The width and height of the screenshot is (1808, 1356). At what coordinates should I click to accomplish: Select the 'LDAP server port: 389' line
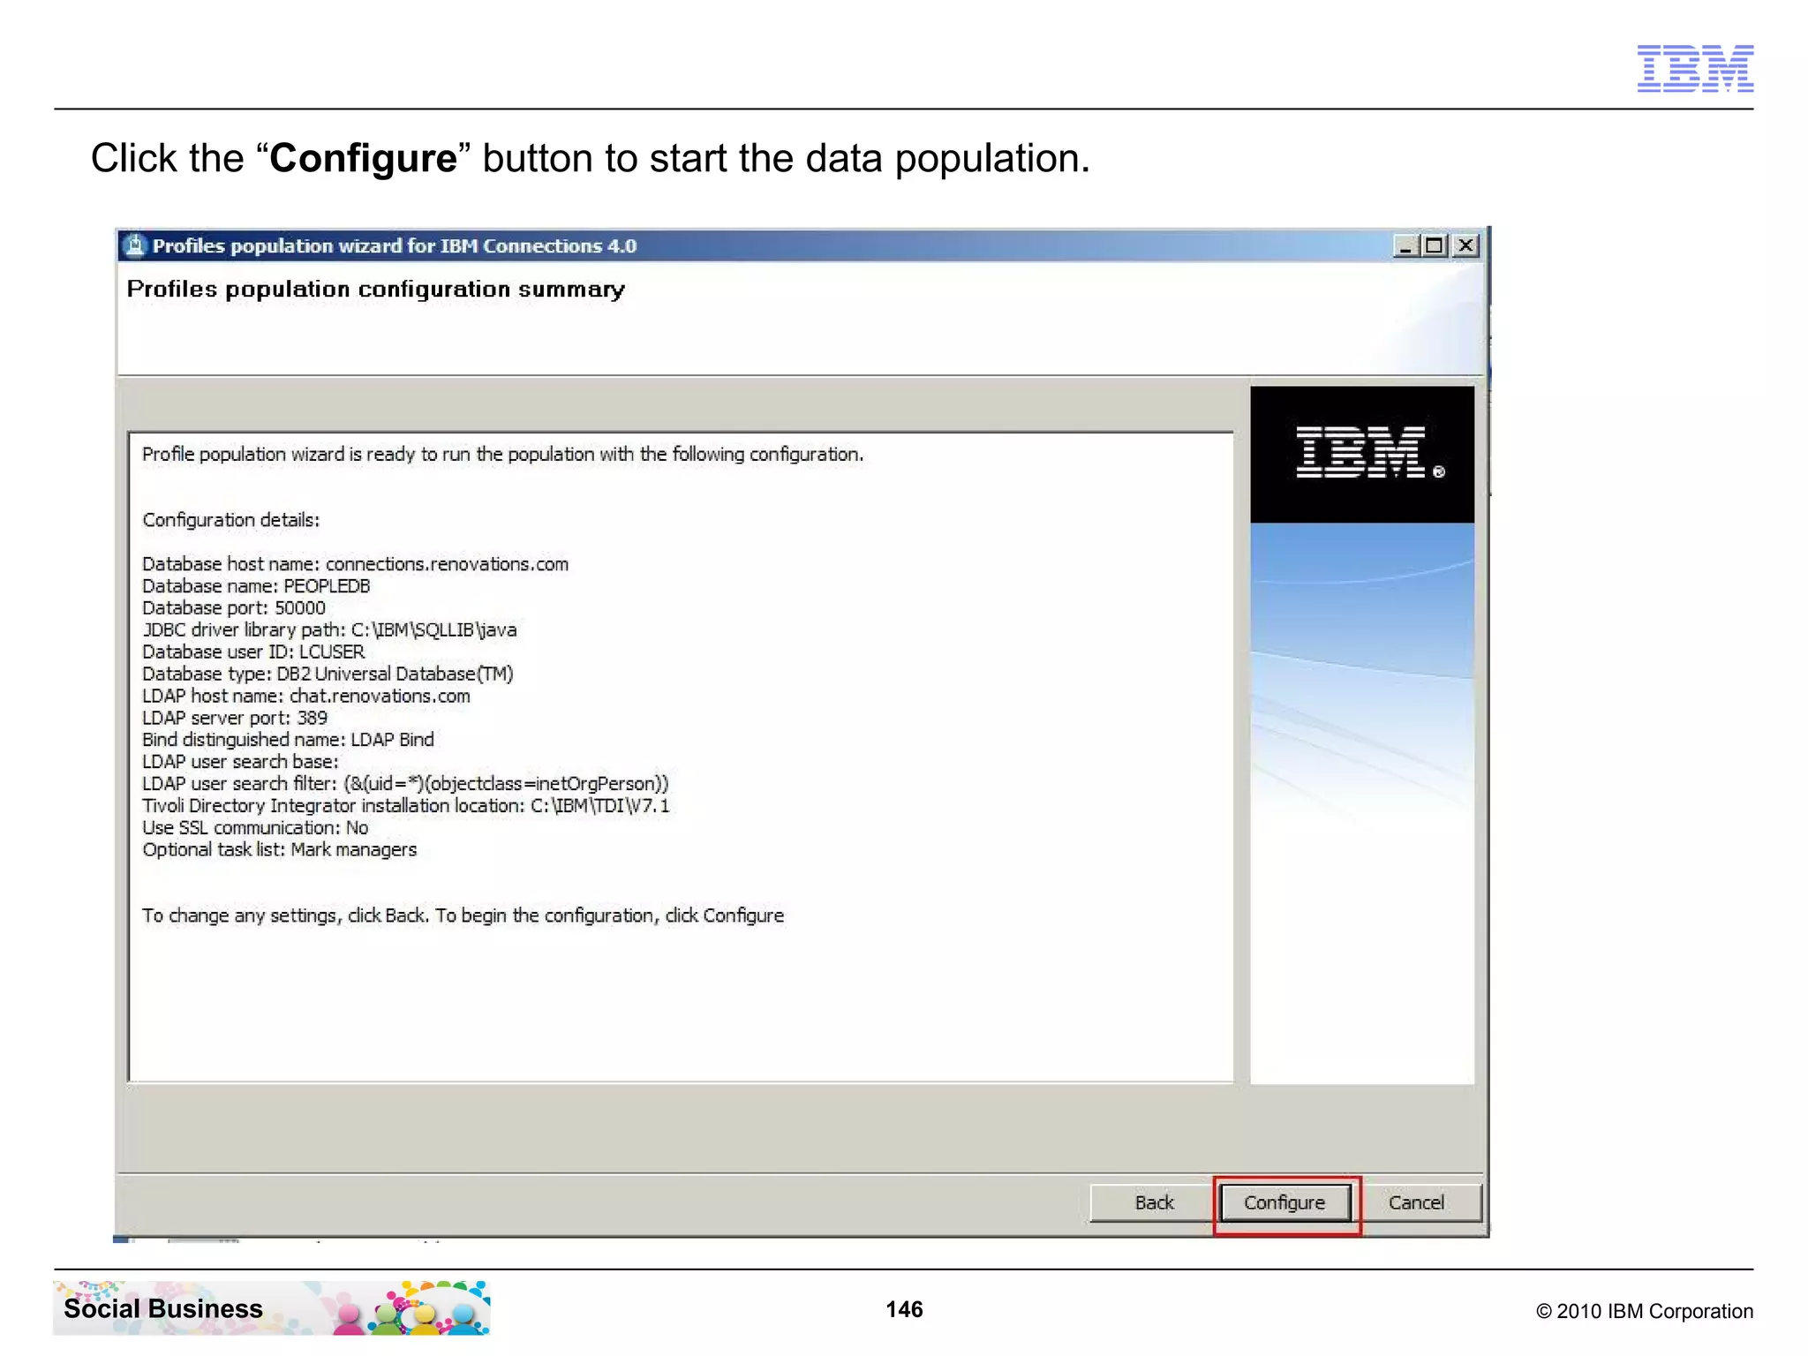(235, 718)
